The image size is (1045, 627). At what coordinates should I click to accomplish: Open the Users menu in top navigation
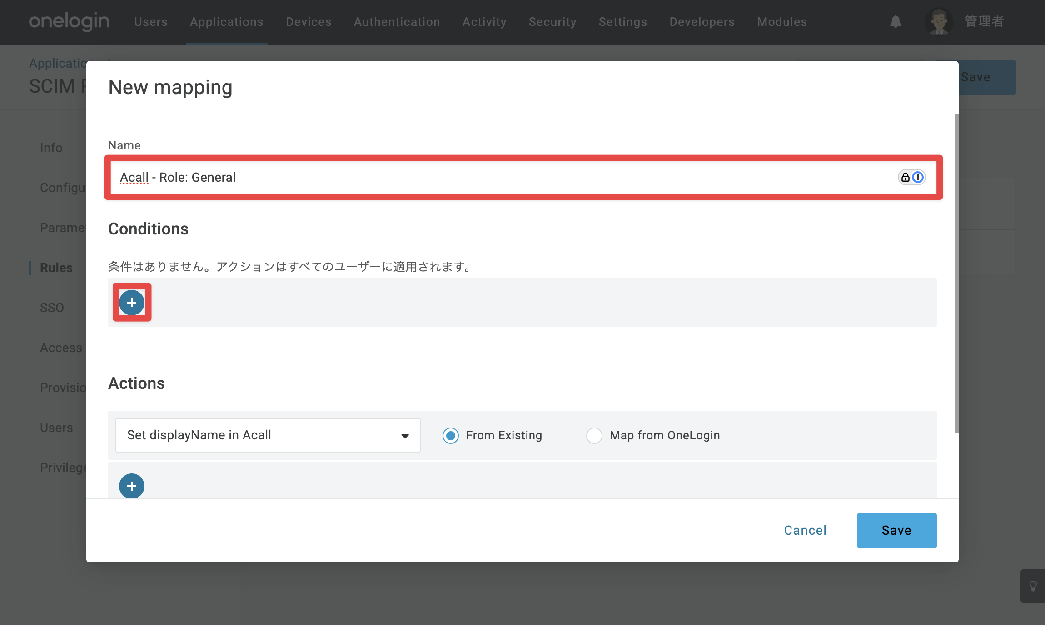pos(151,22)
